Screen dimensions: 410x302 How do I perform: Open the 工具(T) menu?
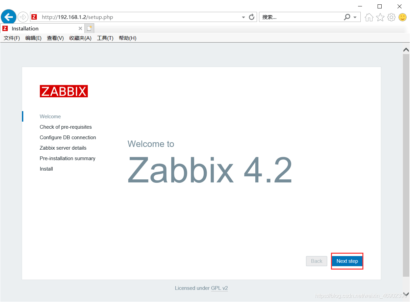[x=105, y=38]
